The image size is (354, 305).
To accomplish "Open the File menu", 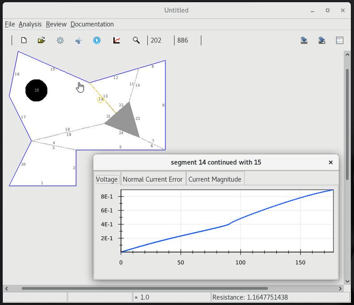I will pos(9,24).
